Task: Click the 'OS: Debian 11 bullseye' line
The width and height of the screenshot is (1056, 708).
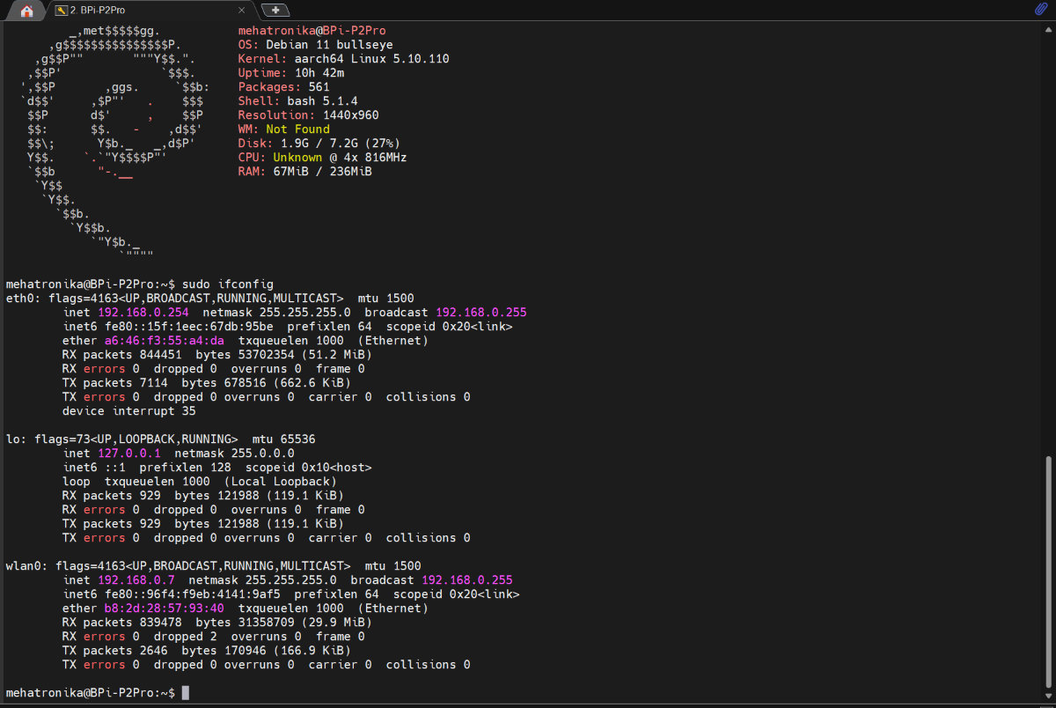Action: click(x=315, y=45)
